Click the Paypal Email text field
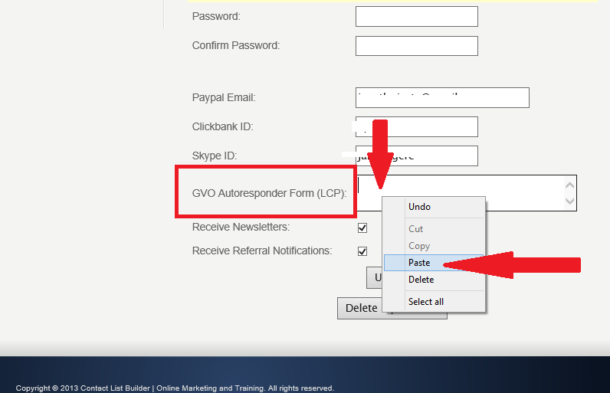This screenshot has width=610, height=393. pyautogui.click(x=442, y=98)
